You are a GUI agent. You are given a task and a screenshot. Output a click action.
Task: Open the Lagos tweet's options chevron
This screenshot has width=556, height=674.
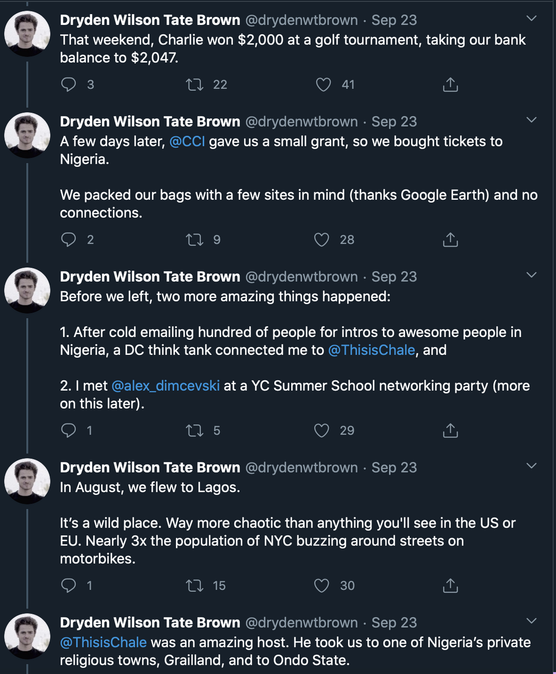532,466
